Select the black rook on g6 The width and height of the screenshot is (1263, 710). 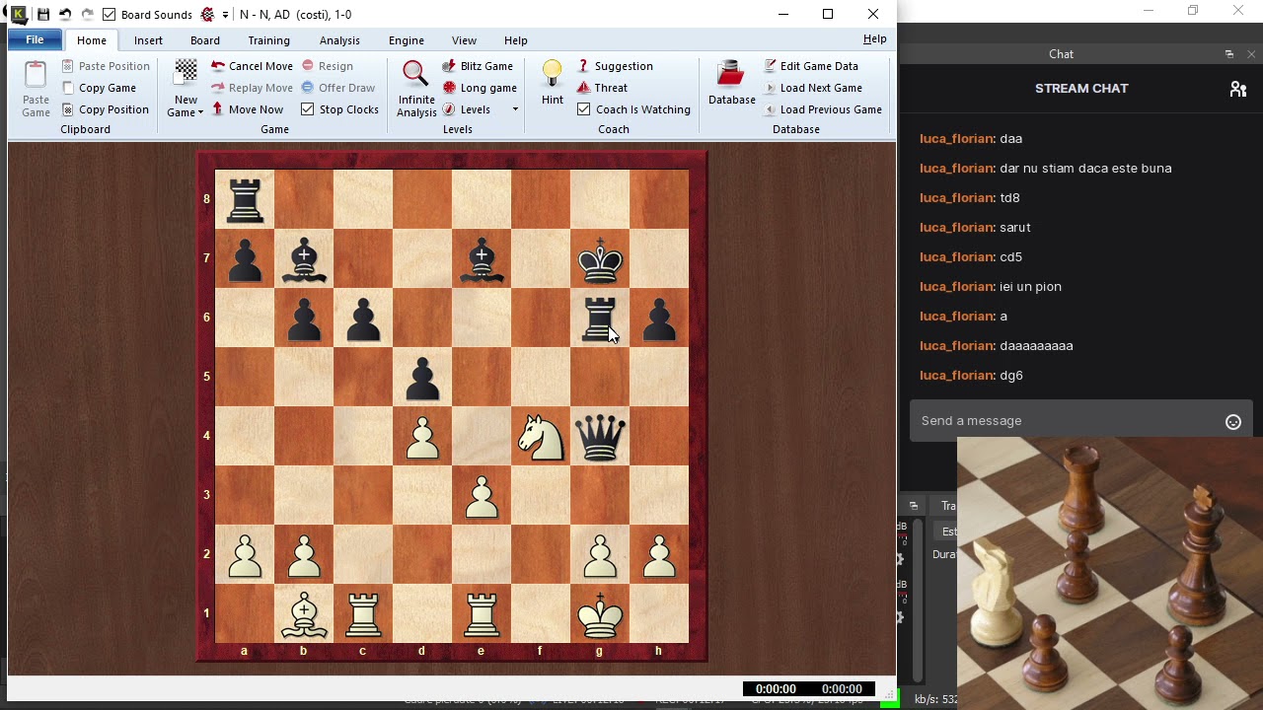[600, 318]
